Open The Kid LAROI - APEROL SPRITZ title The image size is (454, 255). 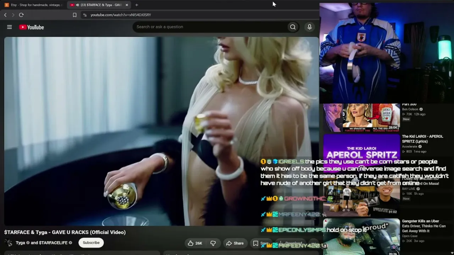tap(422, 138)
